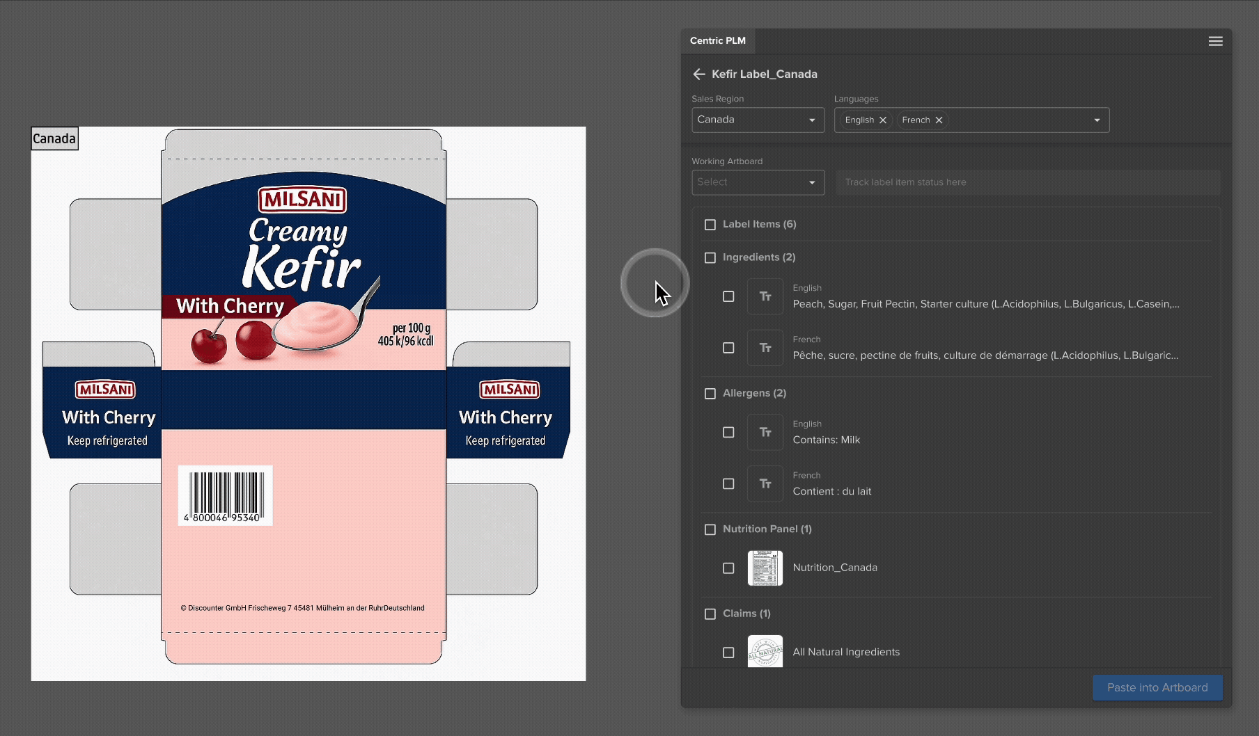This screenshot has height=736, width=1259.
Task: Switch to the Centric PLM tab
Action: click(x=718, y=41)
